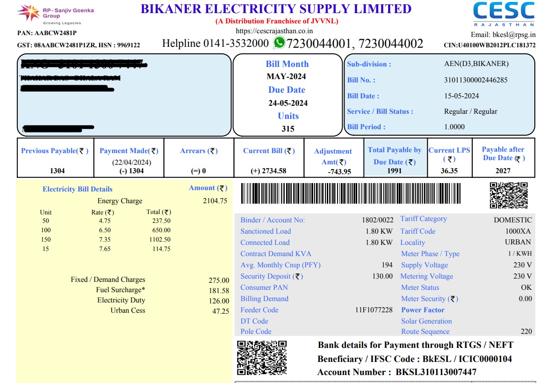
Task: Click the bkesl@rpsg.in email address
Action: click(514, 35)
